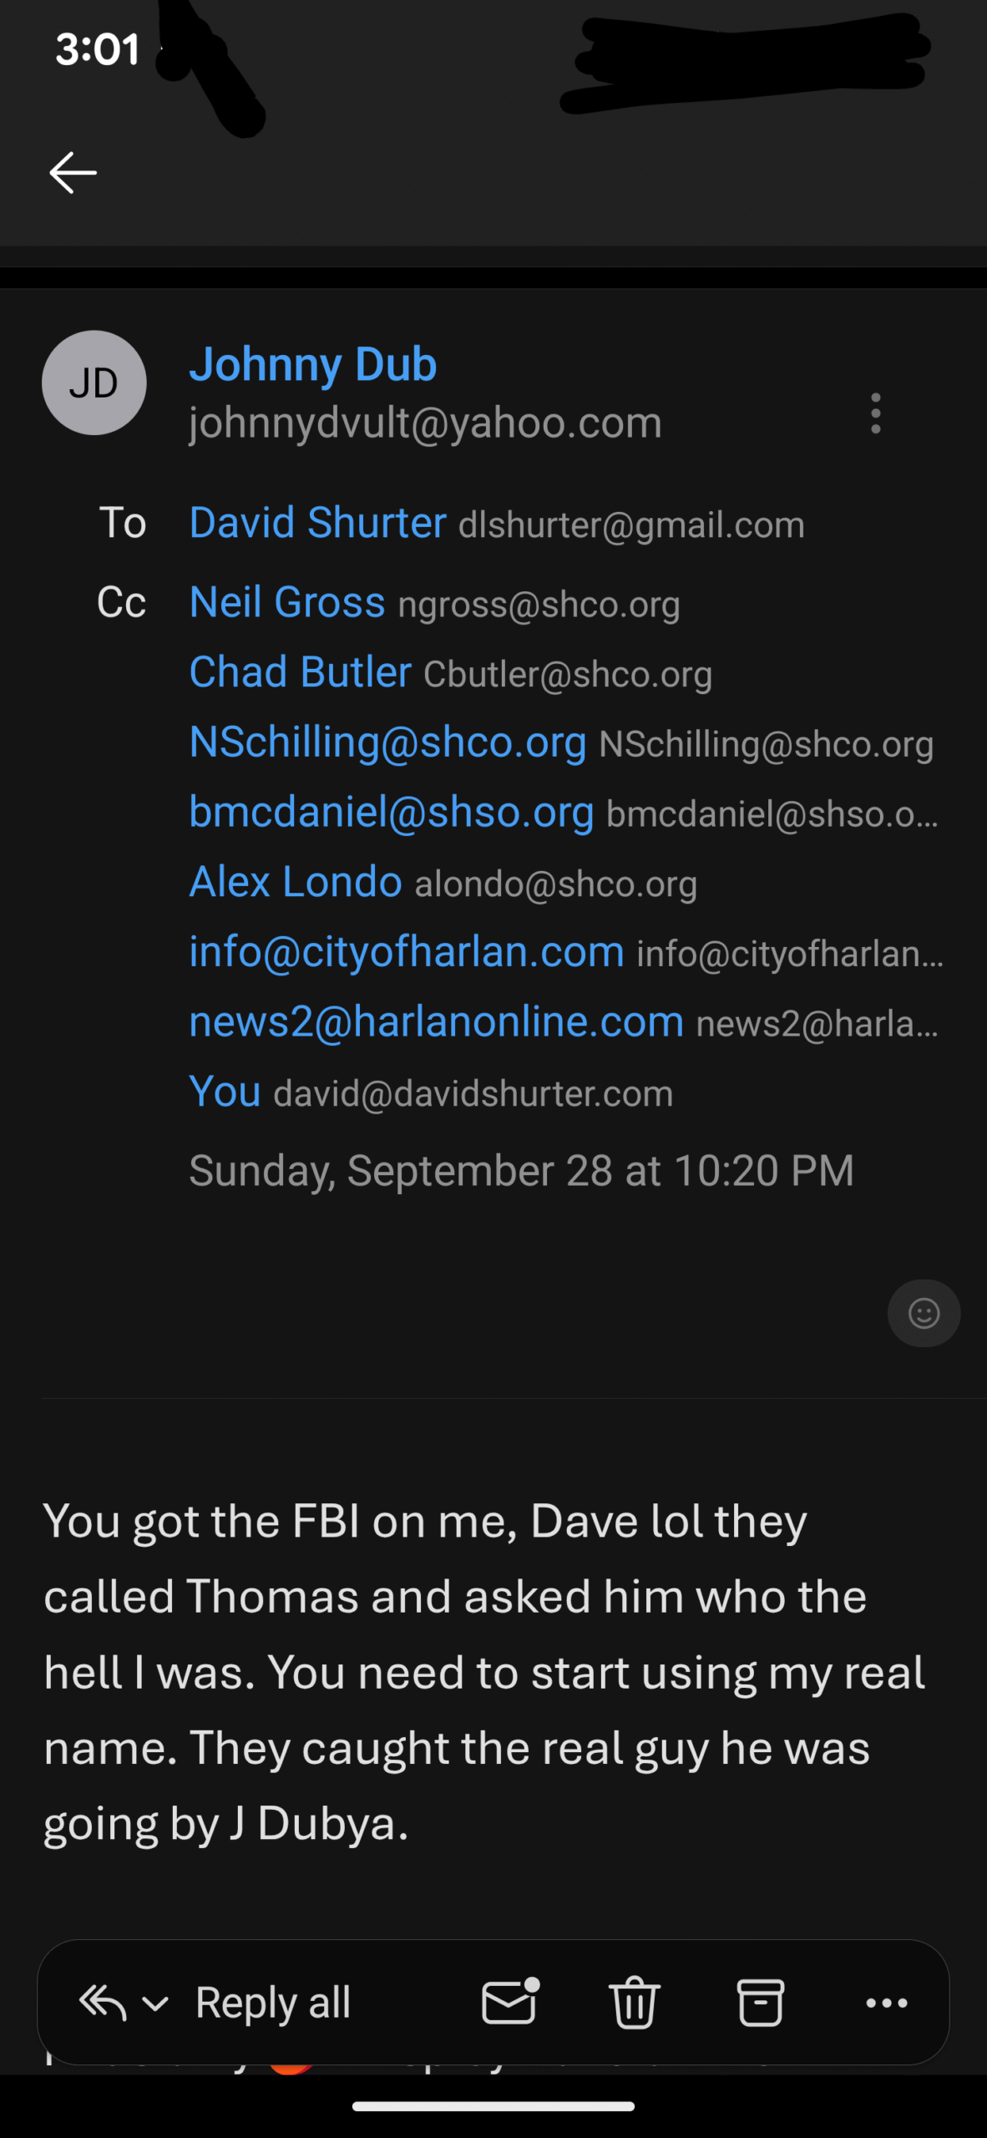The width and height of the screenshot is (987, 2138).
Task: Add an emoji reaction to email
Action: click(924, 1314)
